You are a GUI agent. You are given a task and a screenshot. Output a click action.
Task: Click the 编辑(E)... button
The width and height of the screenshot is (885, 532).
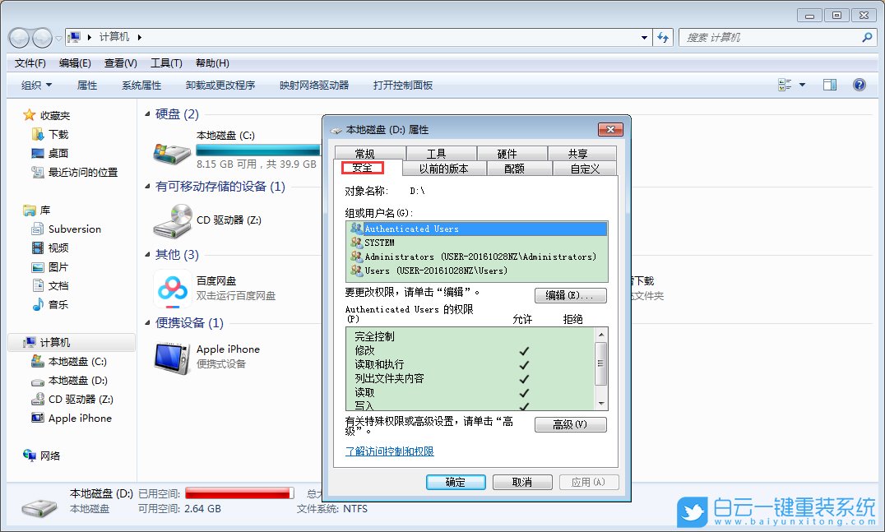click(x=571, y=295)
